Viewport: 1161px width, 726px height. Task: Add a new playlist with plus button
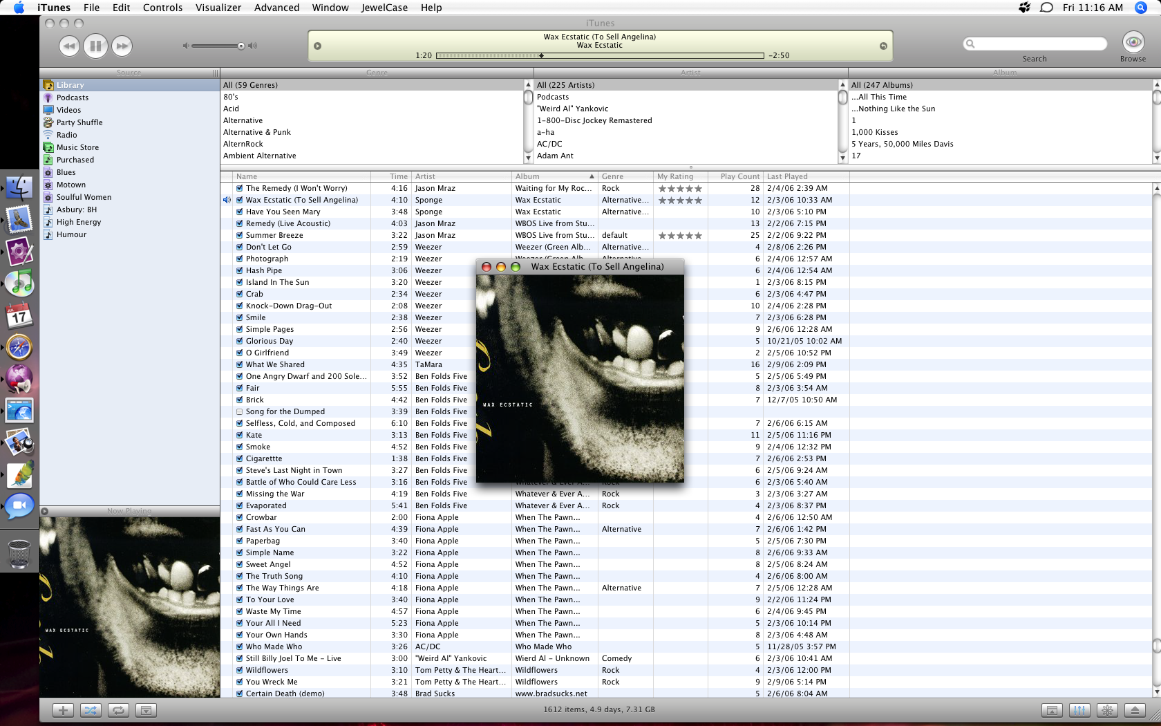click(x=63, y=710)
